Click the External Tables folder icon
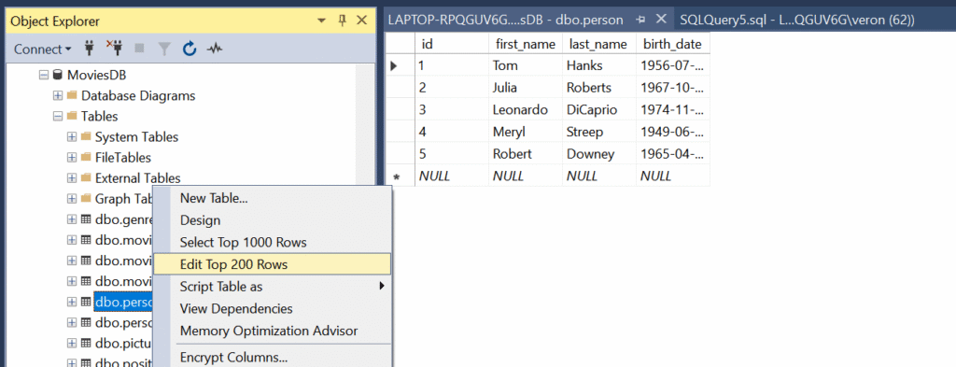Screen dimensions: 956x367 [x=86, y=178]
